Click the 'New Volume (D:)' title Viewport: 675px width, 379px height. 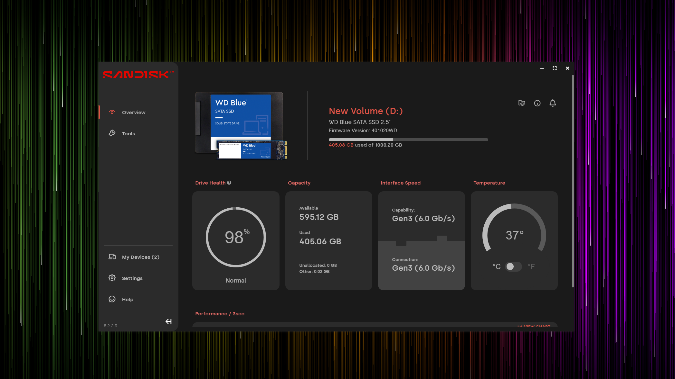coord(366,111)
